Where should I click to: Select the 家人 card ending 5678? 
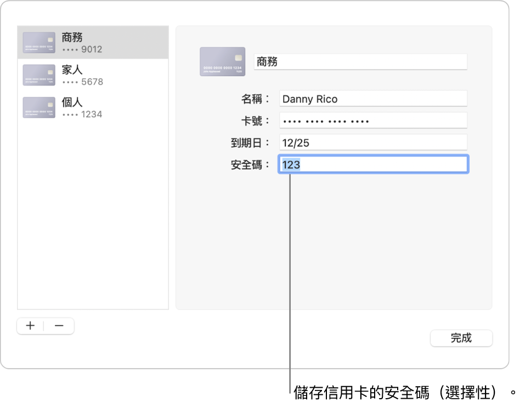click(x=93, y=75)
